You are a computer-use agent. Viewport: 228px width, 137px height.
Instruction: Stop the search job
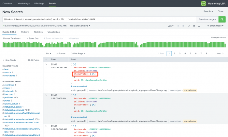183,26
